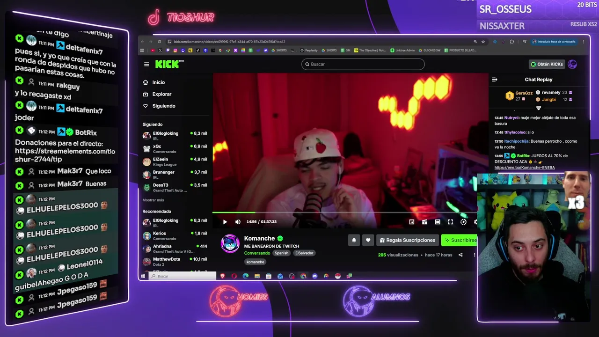Open the Windows Start button

(143, 276)
